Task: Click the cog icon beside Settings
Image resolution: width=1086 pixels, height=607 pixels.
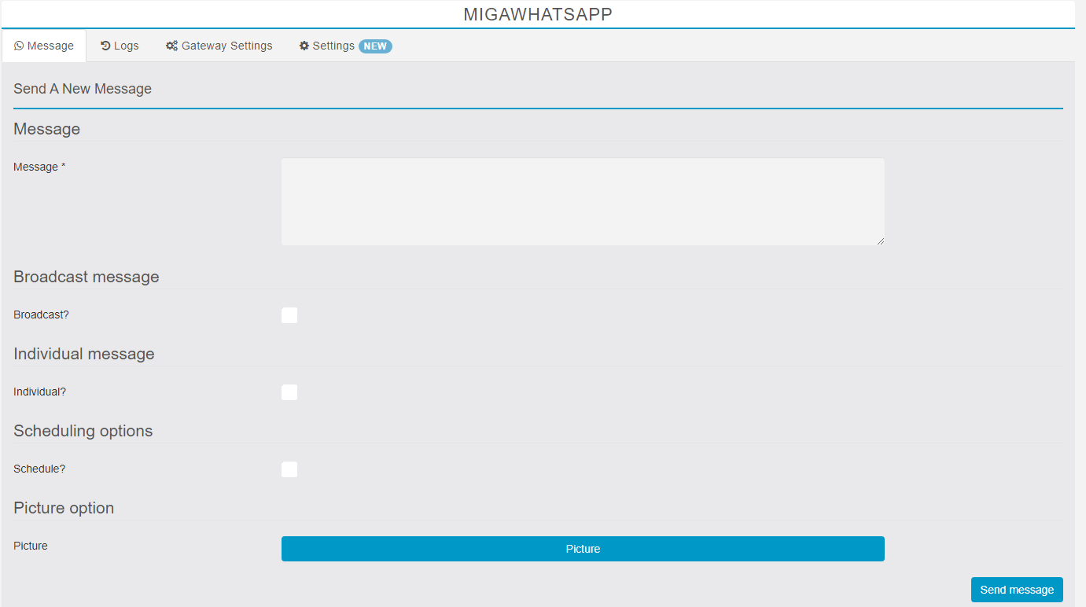Action: (x=304, y=46)
